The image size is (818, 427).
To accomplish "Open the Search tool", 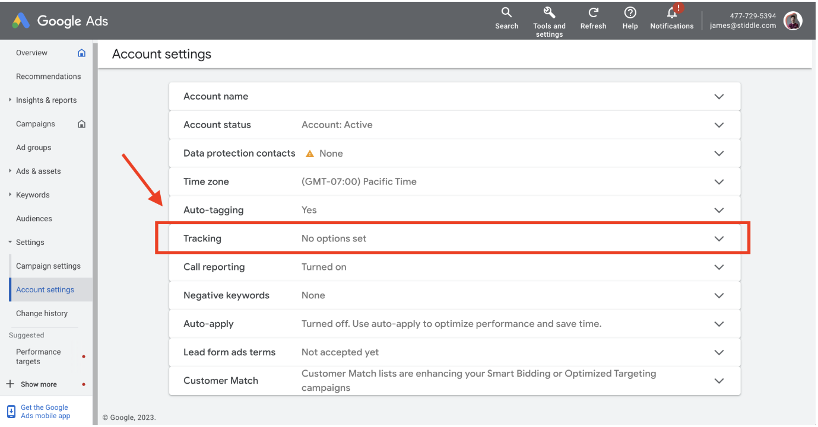I will tap(506, 18).
